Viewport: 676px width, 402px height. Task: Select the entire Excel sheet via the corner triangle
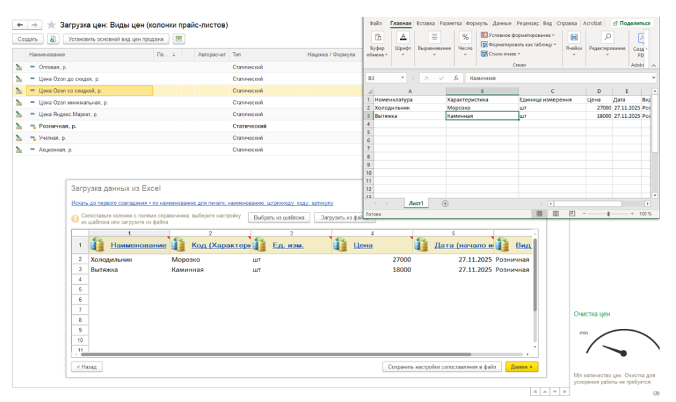pyautogui.click(x=369, y=91)
